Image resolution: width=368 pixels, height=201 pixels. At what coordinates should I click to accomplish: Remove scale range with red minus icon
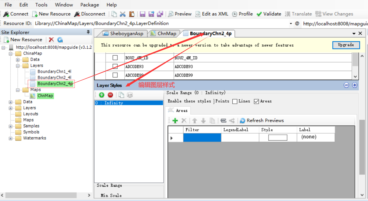tap(110, 95)
